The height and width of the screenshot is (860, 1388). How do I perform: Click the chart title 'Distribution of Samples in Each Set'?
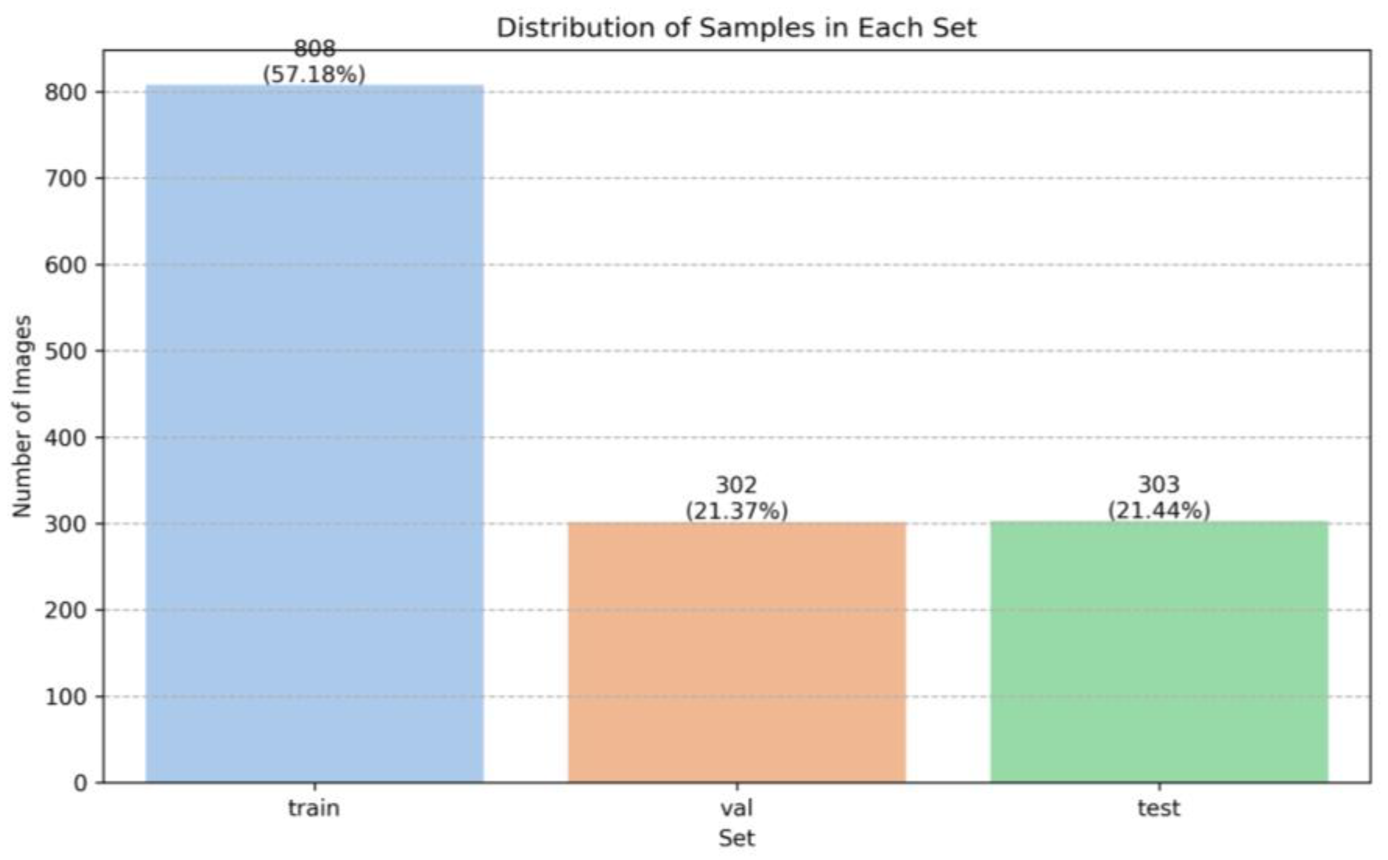pyautogui.click(x=736, y=28)
